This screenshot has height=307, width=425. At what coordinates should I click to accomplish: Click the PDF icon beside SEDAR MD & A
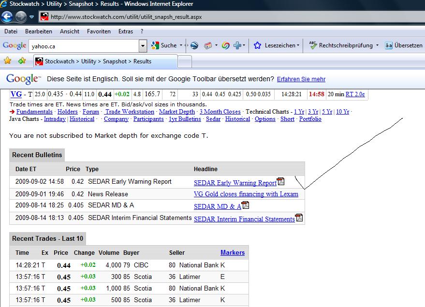point(245,205)
